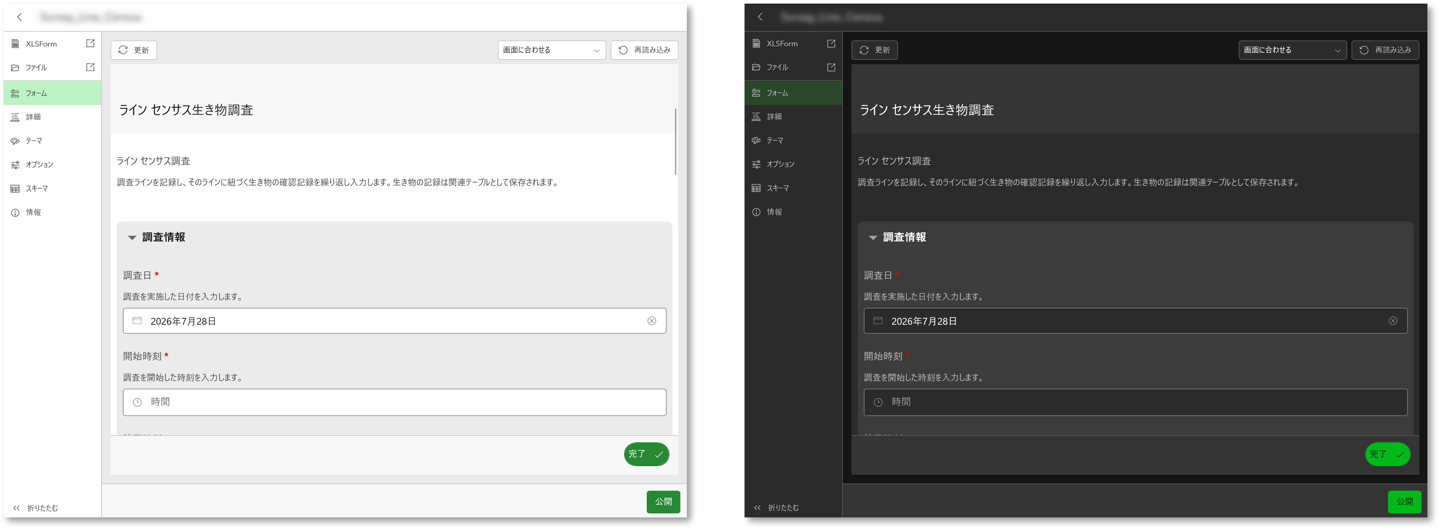Collapse 調査情報 group in dark window
This screenshot has width=1439, height=529.
(873, 238)
